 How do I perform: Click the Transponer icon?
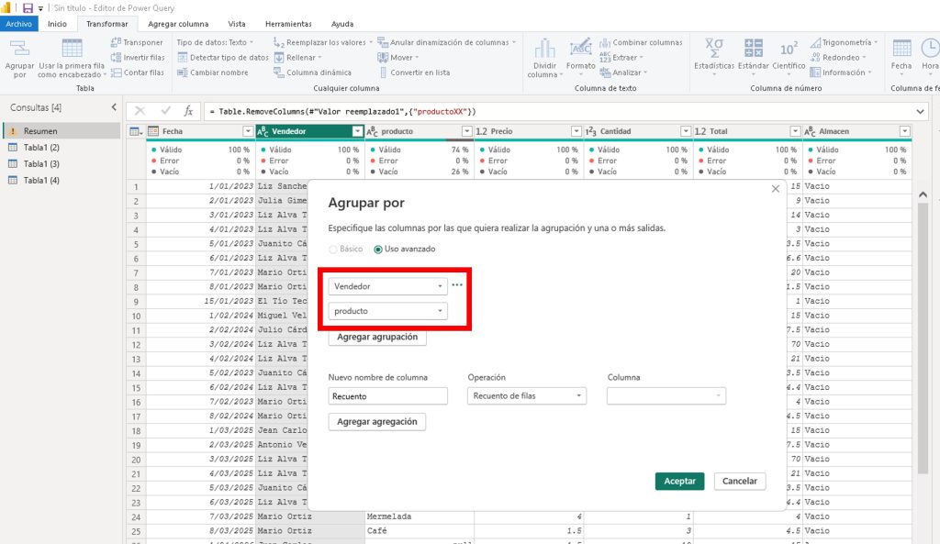136,42
